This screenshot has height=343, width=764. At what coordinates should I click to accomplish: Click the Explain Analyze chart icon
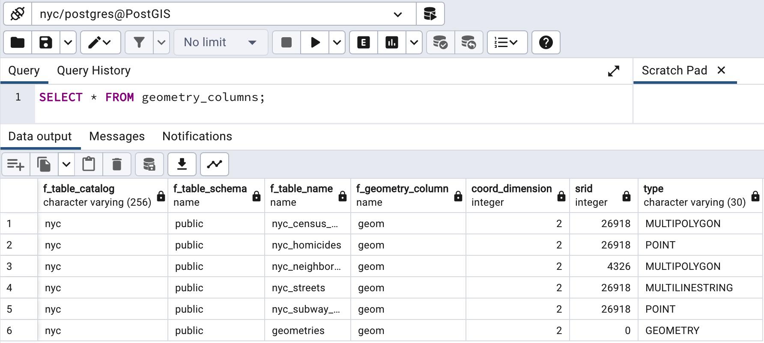392,42
